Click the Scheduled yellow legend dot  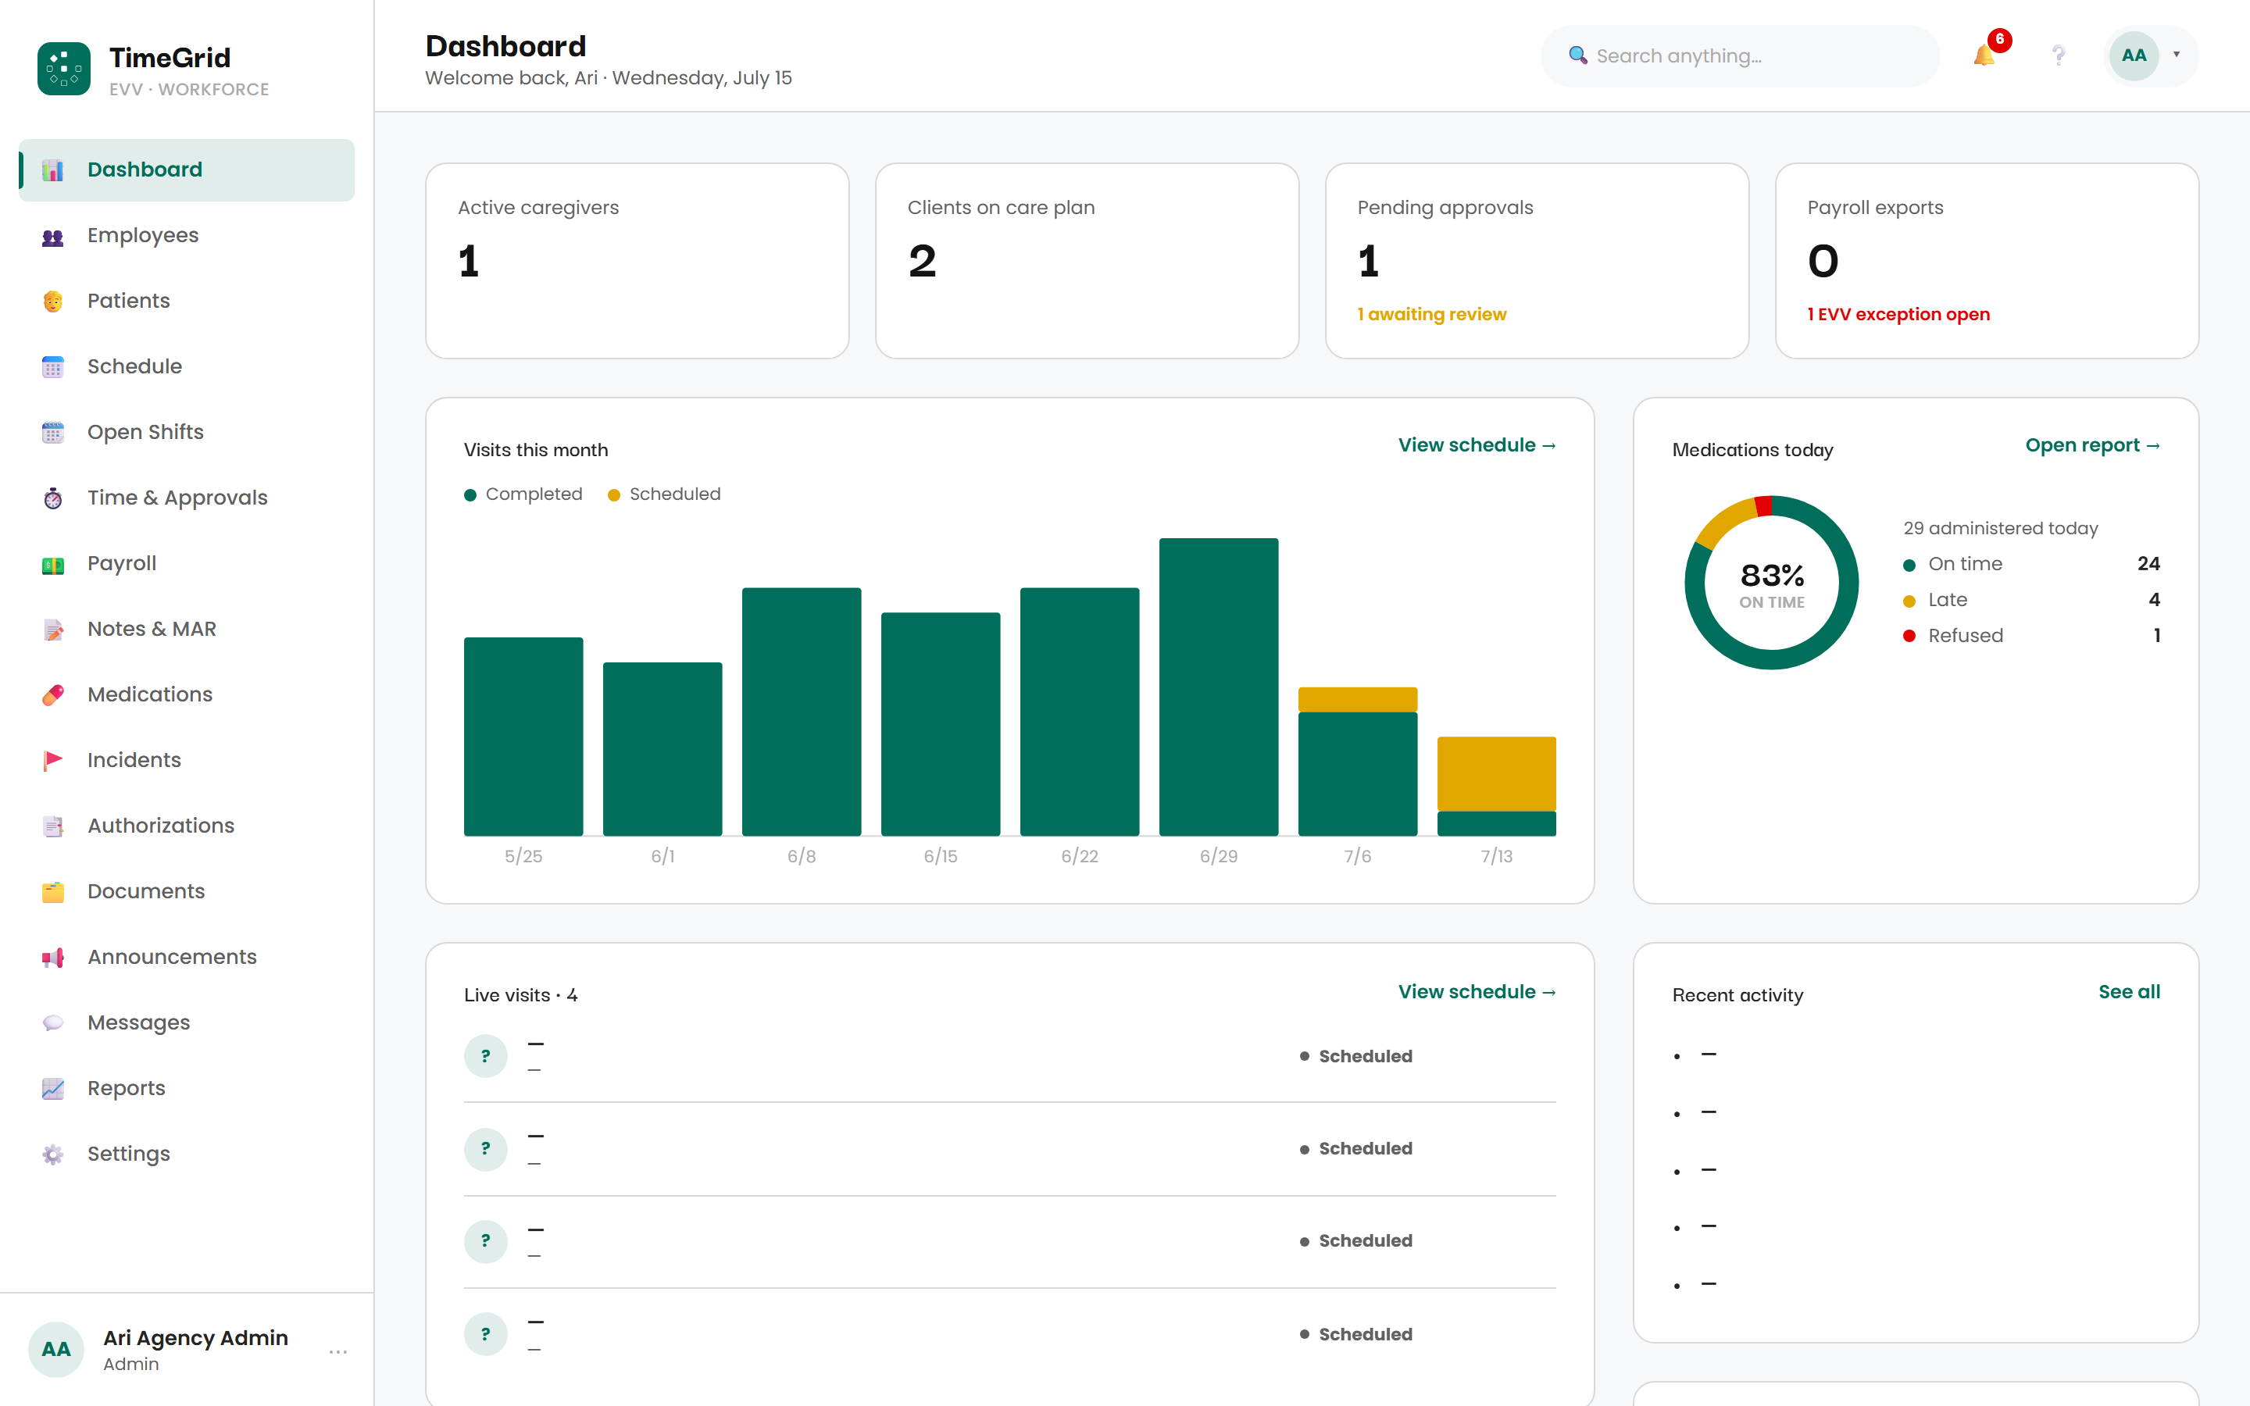pyautogui.click(x=613, y=494)
